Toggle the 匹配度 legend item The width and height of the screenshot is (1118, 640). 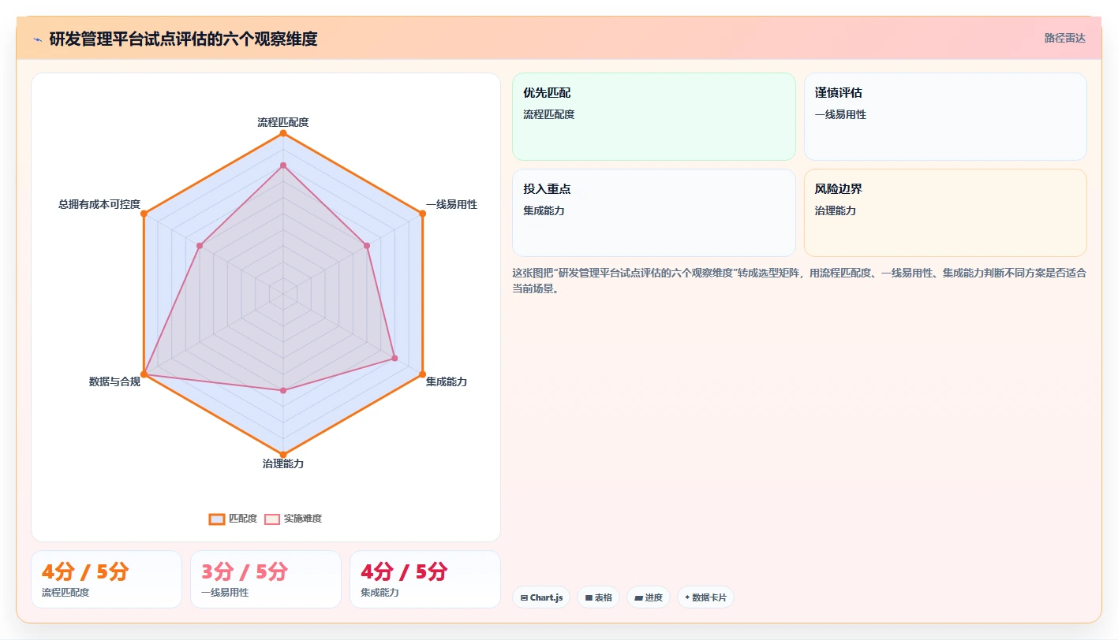pos(234,519)
